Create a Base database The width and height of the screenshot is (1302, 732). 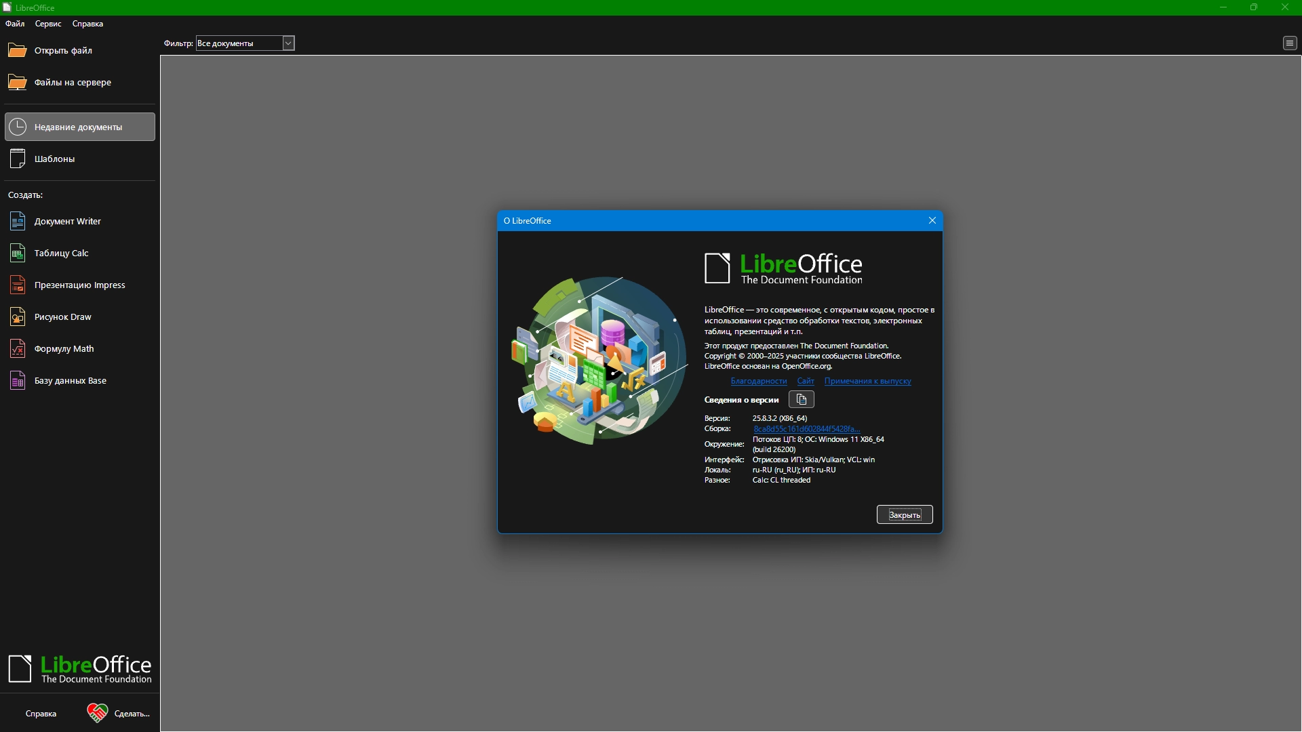point(18,381)
